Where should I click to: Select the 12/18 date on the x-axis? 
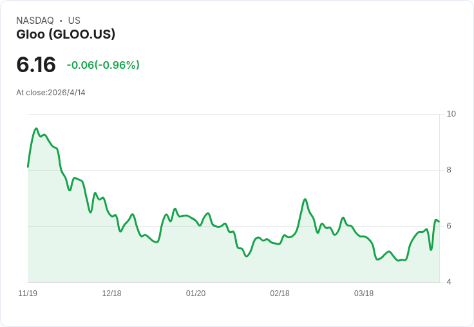coord(111,294)
